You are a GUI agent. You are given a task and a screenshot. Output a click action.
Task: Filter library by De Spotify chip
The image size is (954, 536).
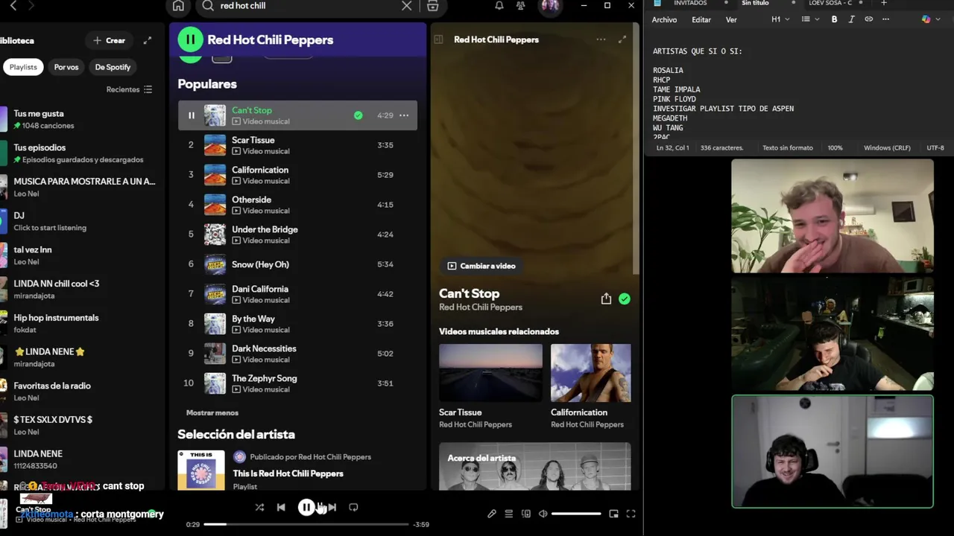pyautogui.click(x=113, y=67)
